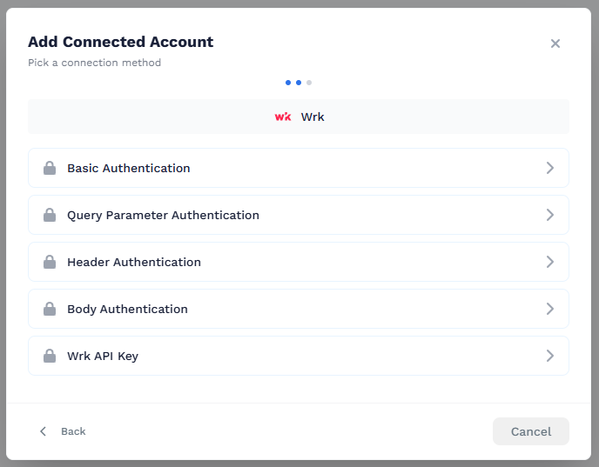The width and height of the screenshot is (599, 467).
Task: Click the 'Pick a connection method' subtitle
Action: (x=94, y=63)
